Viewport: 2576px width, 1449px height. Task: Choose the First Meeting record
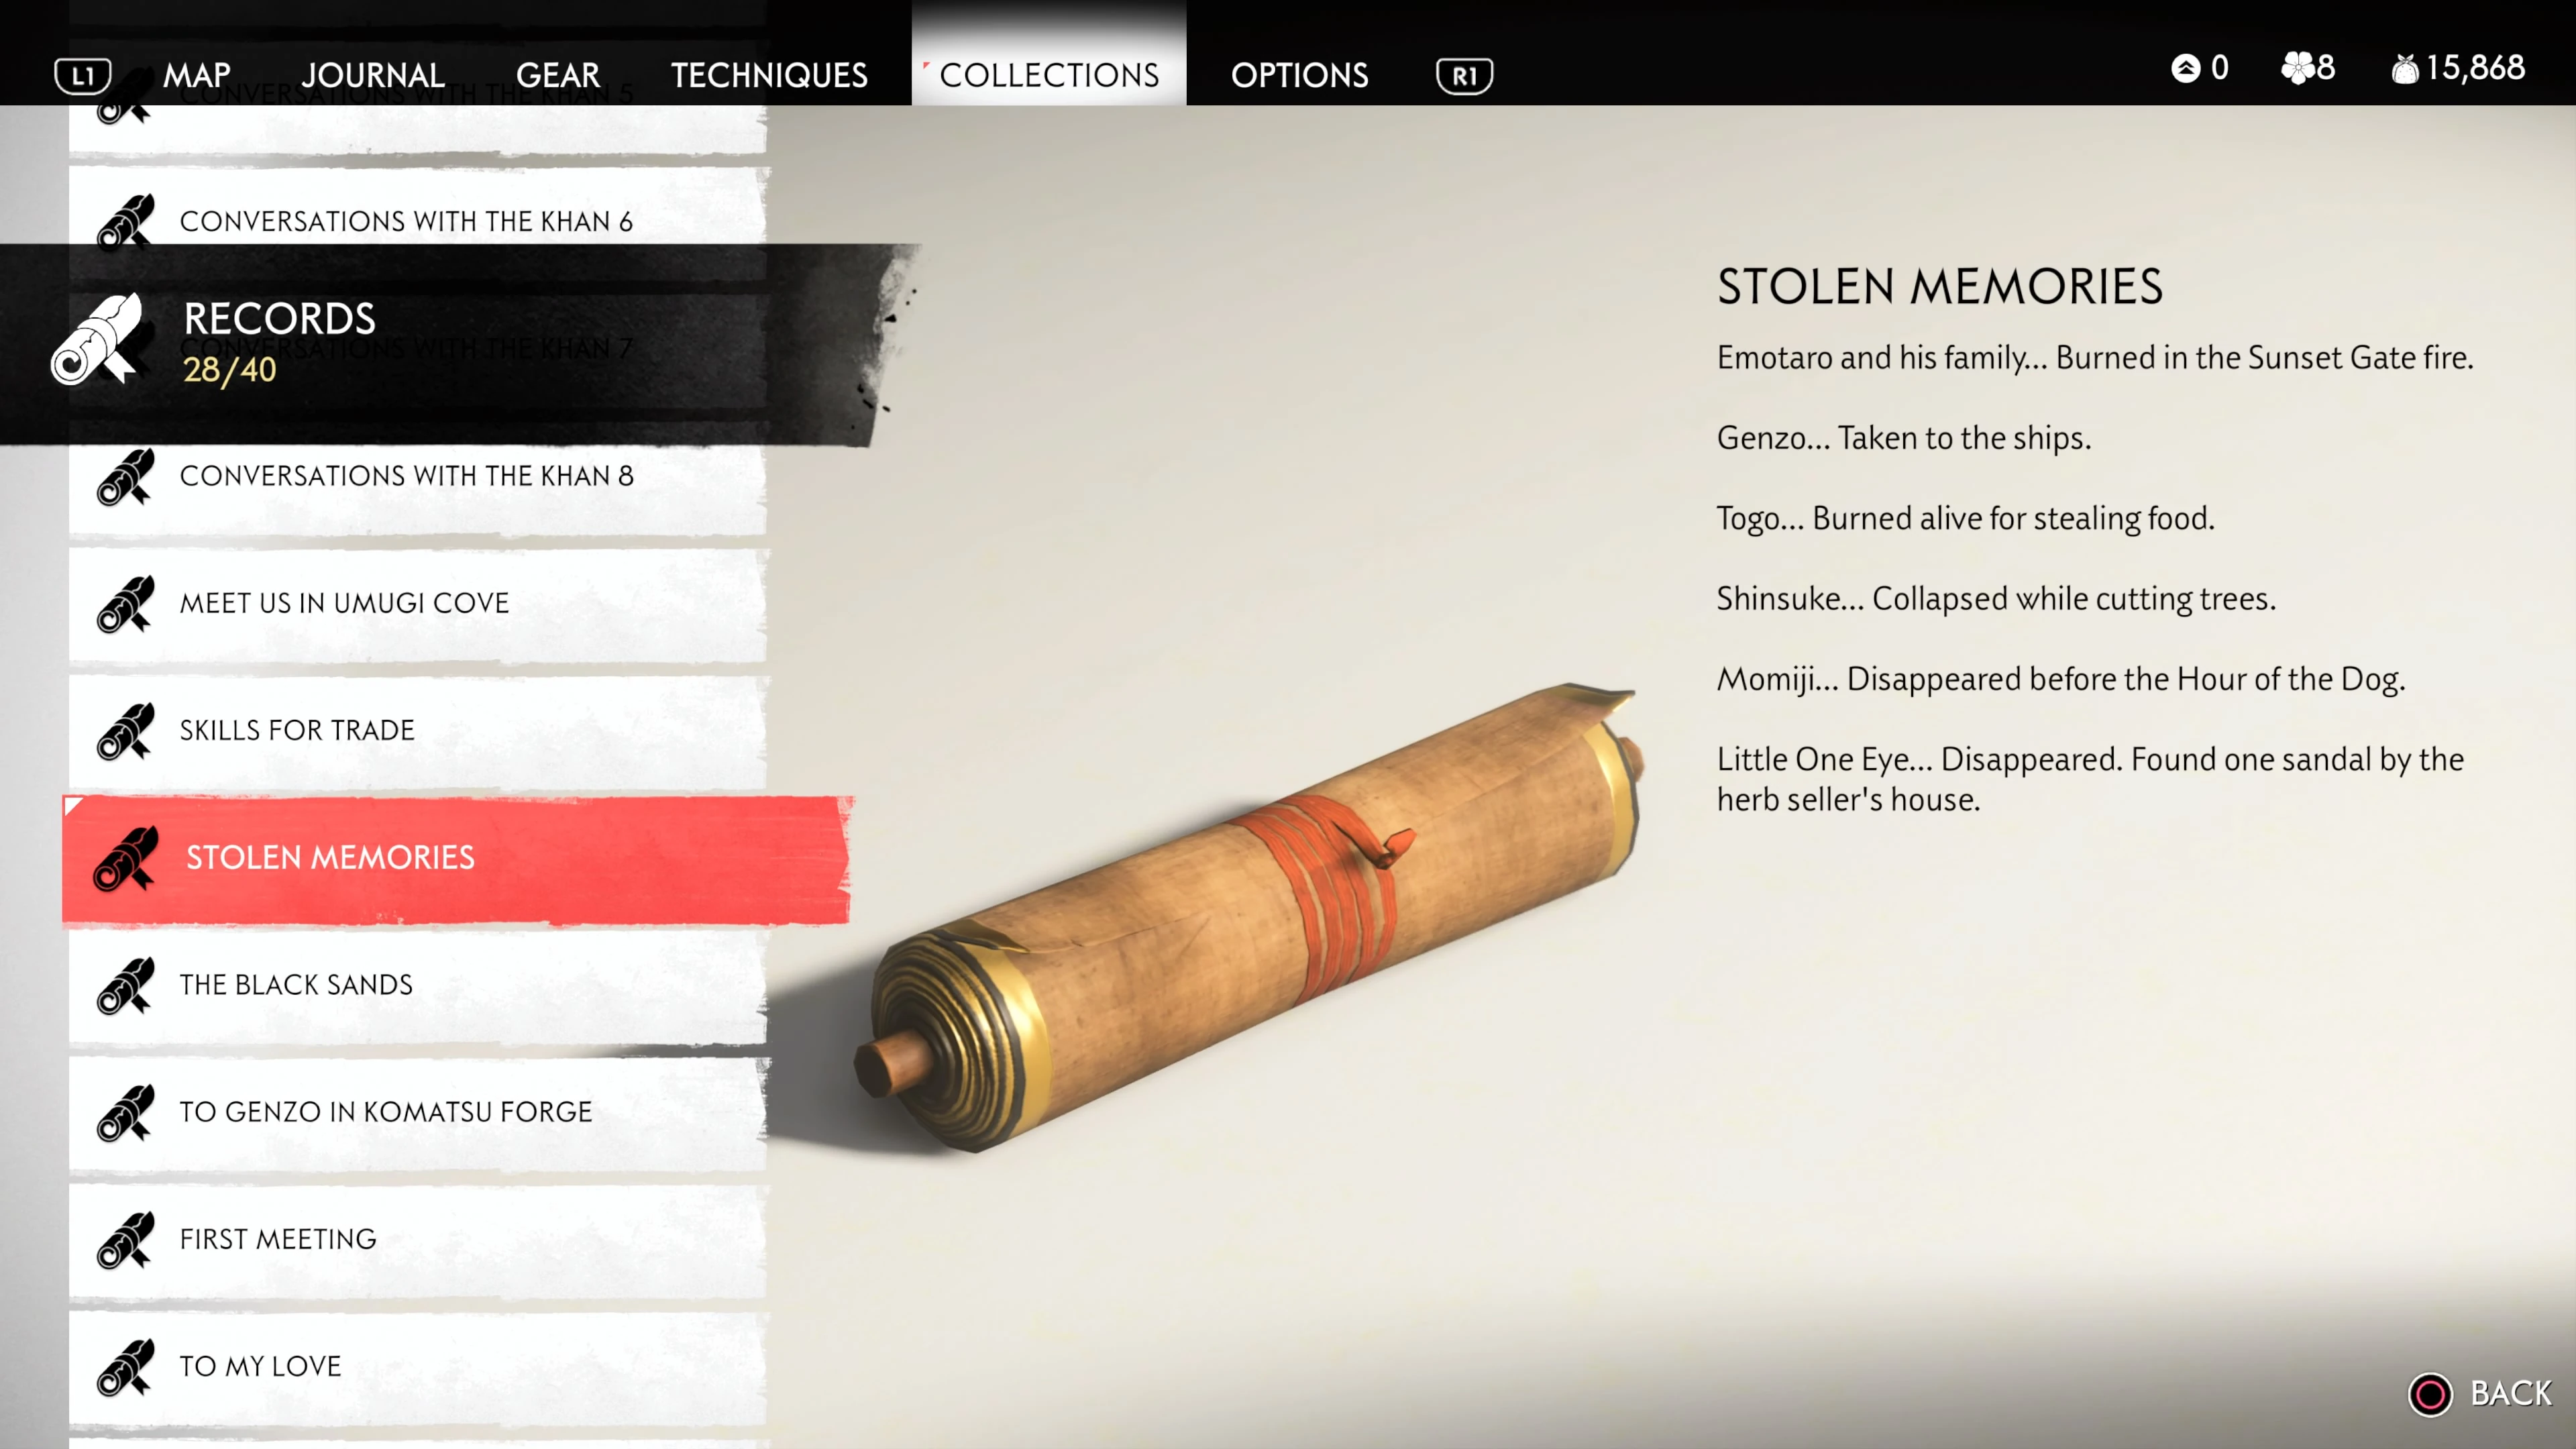point(418,1239)
